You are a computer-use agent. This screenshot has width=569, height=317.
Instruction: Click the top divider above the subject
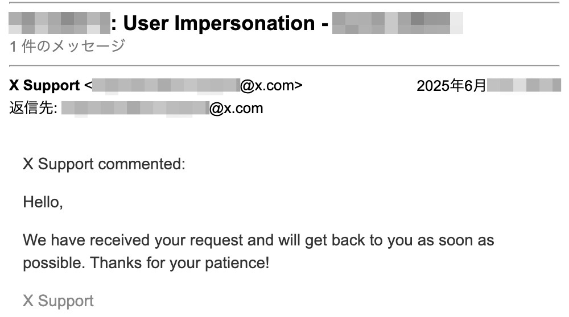(x=284, y=3)
